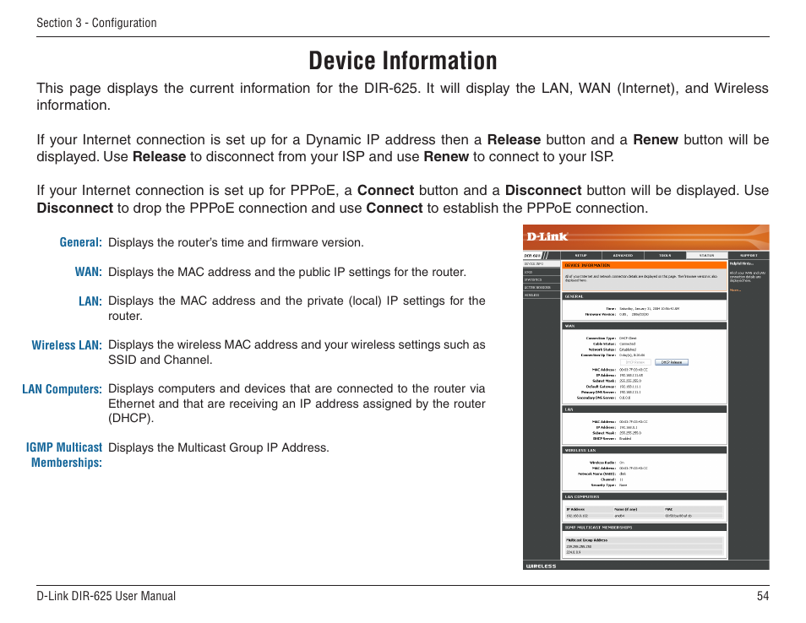The height and width of the screenshot is (623, 806).
Task: Click the WIRELESS footer text in router screenshot
Action: pos(541,566)
